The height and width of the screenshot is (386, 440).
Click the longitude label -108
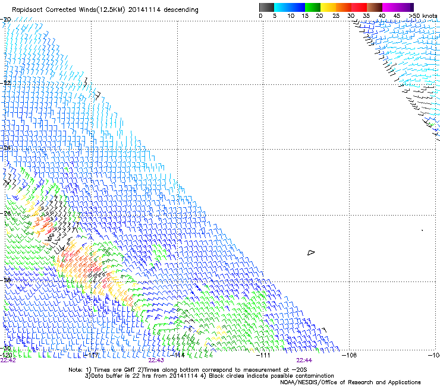(x=350, y=355)
